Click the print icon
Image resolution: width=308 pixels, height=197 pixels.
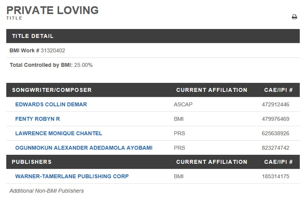[x=294, y=17]
